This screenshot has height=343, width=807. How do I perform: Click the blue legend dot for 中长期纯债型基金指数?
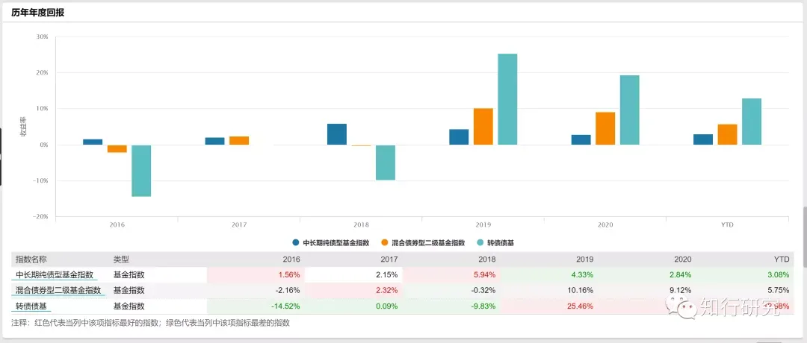pos(297,243)
